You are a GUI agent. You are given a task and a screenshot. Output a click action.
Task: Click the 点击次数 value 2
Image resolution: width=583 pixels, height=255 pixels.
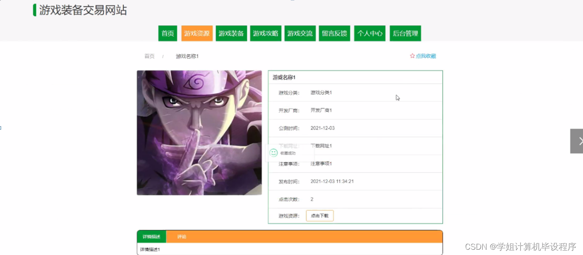312,199
